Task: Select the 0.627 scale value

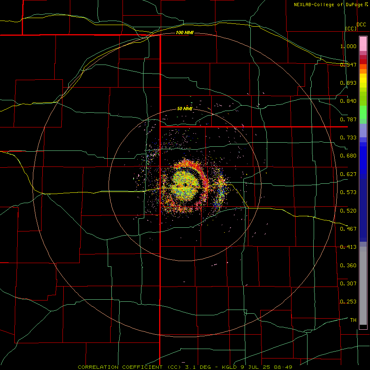Action: pyautogui.click(x=348, y=174)
